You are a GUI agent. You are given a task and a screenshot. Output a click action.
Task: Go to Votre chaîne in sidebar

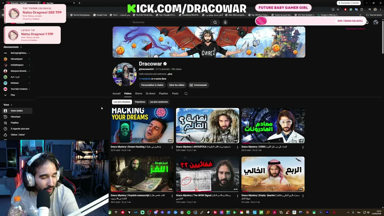17,111
